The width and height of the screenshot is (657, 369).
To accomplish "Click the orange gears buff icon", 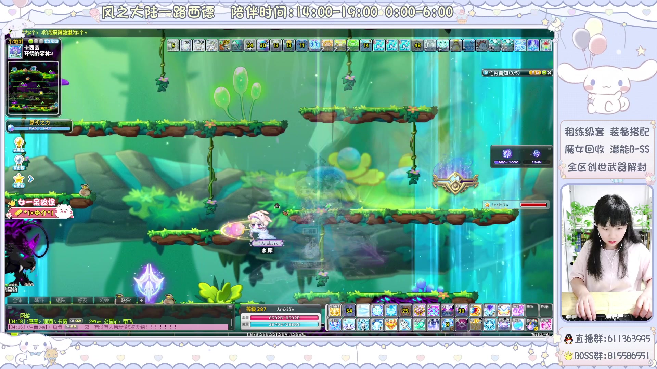I will (224, 45).
